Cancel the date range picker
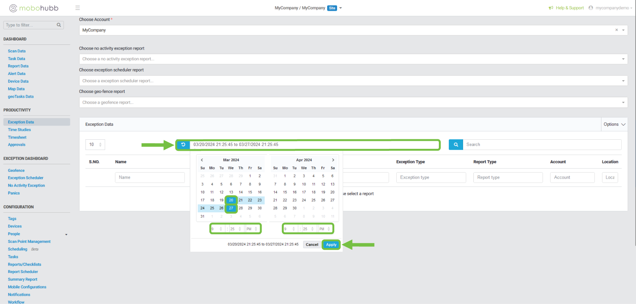Screen dimensions: 636x304 click(x=312, y=245)
